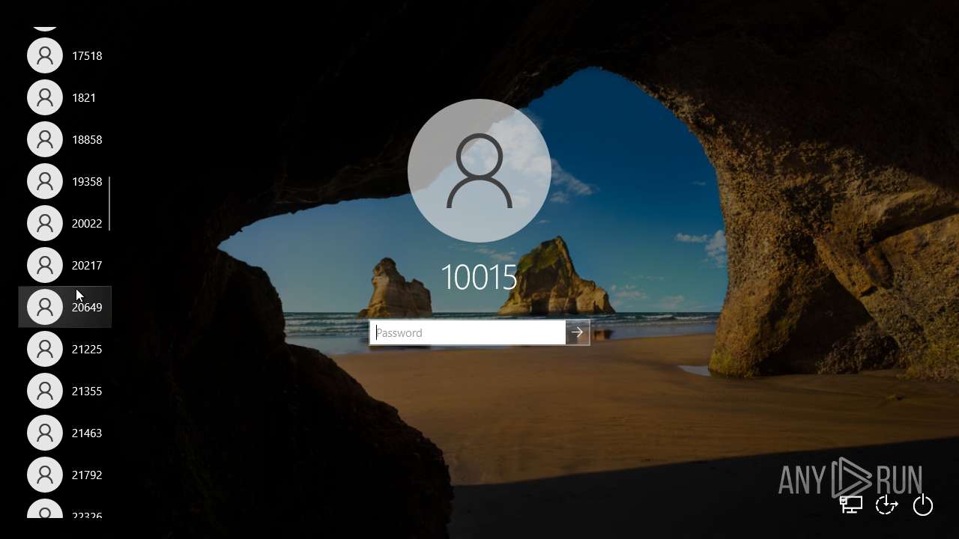
Task: Submit password with the arrow button
Action: (x=577, y=332)
